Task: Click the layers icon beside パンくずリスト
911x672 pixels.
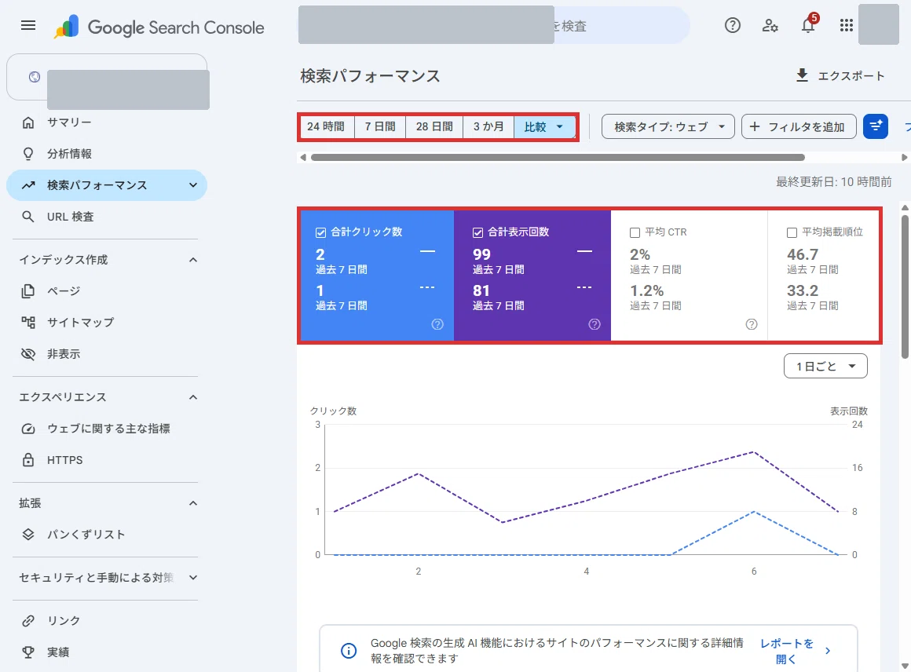Action: [x=28, y=535]
